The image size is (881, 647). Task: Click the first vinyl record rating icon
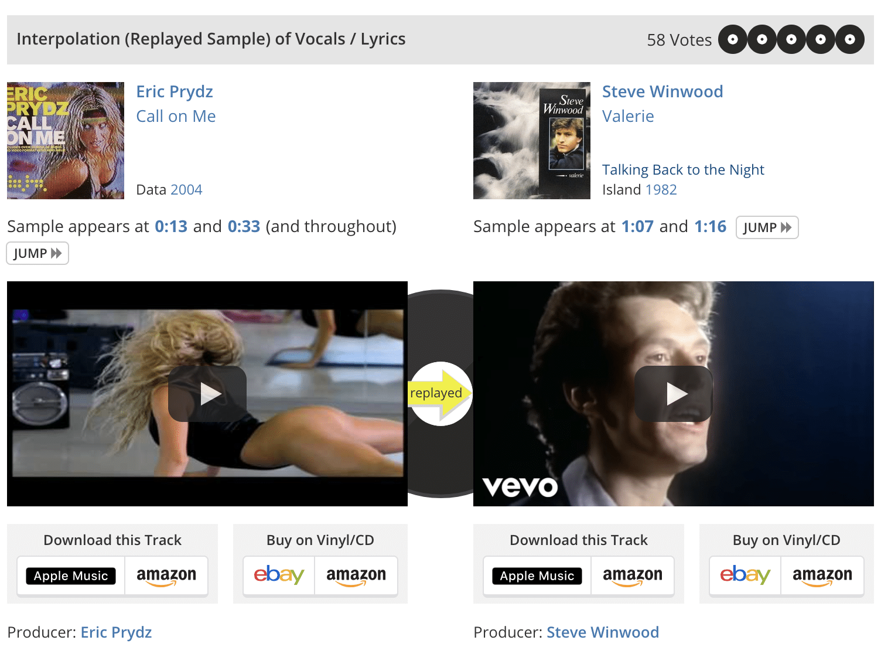pos(733,39)
